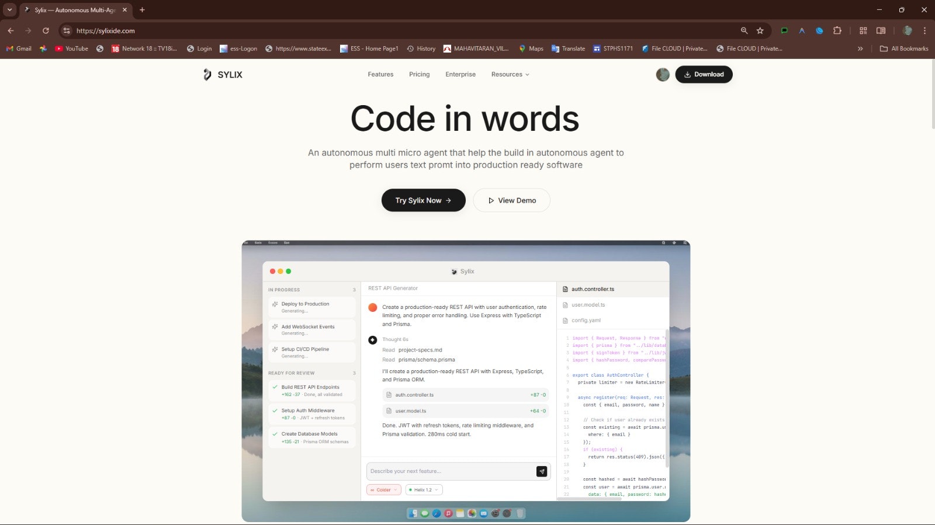Open the Chrome profile avatar

(908, 30)
